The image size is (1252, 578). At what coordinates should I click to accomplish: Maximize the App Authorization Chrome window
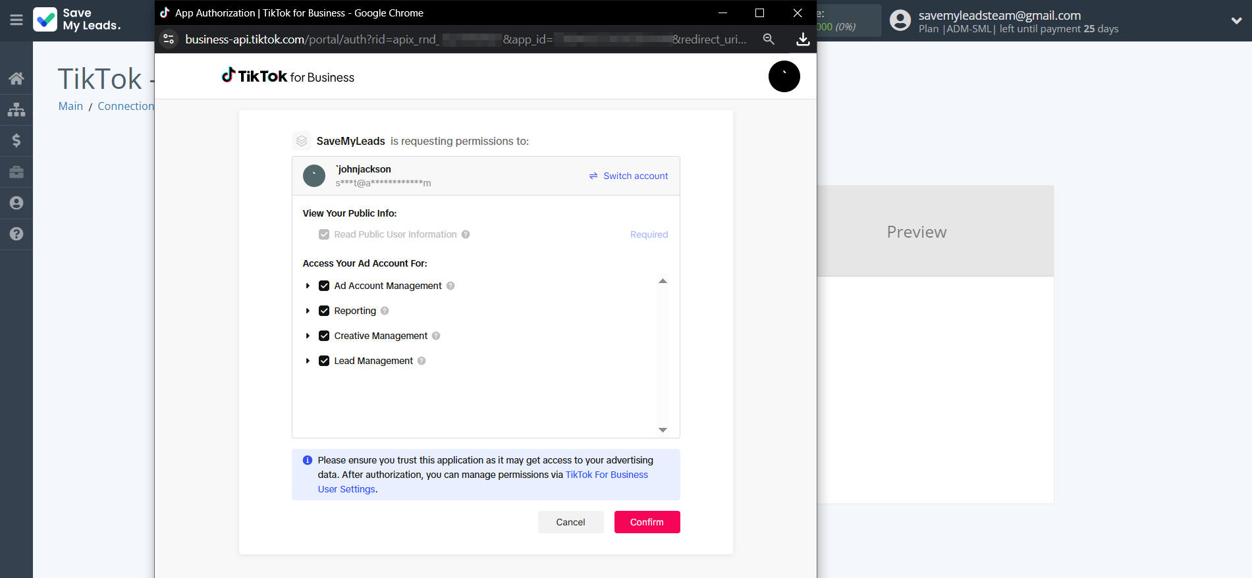[x=759, y=13]
